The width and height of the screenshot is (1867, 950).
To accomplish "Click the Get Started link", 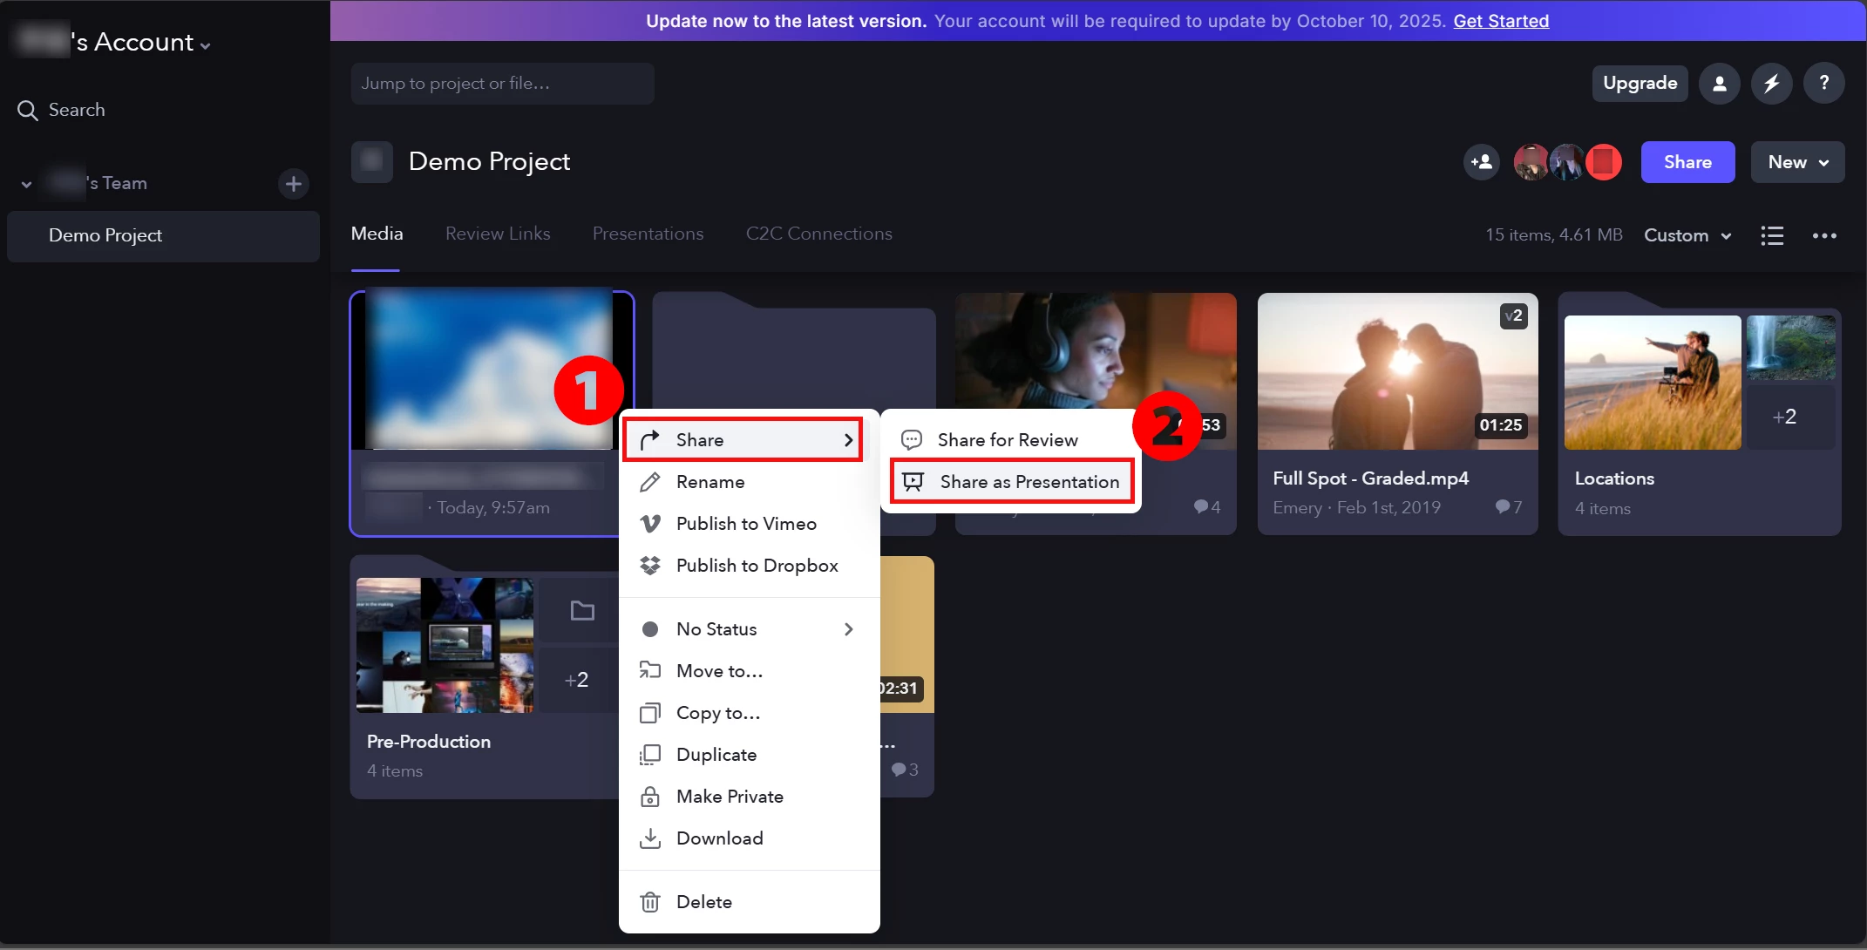I will [x=1500, y=21].
